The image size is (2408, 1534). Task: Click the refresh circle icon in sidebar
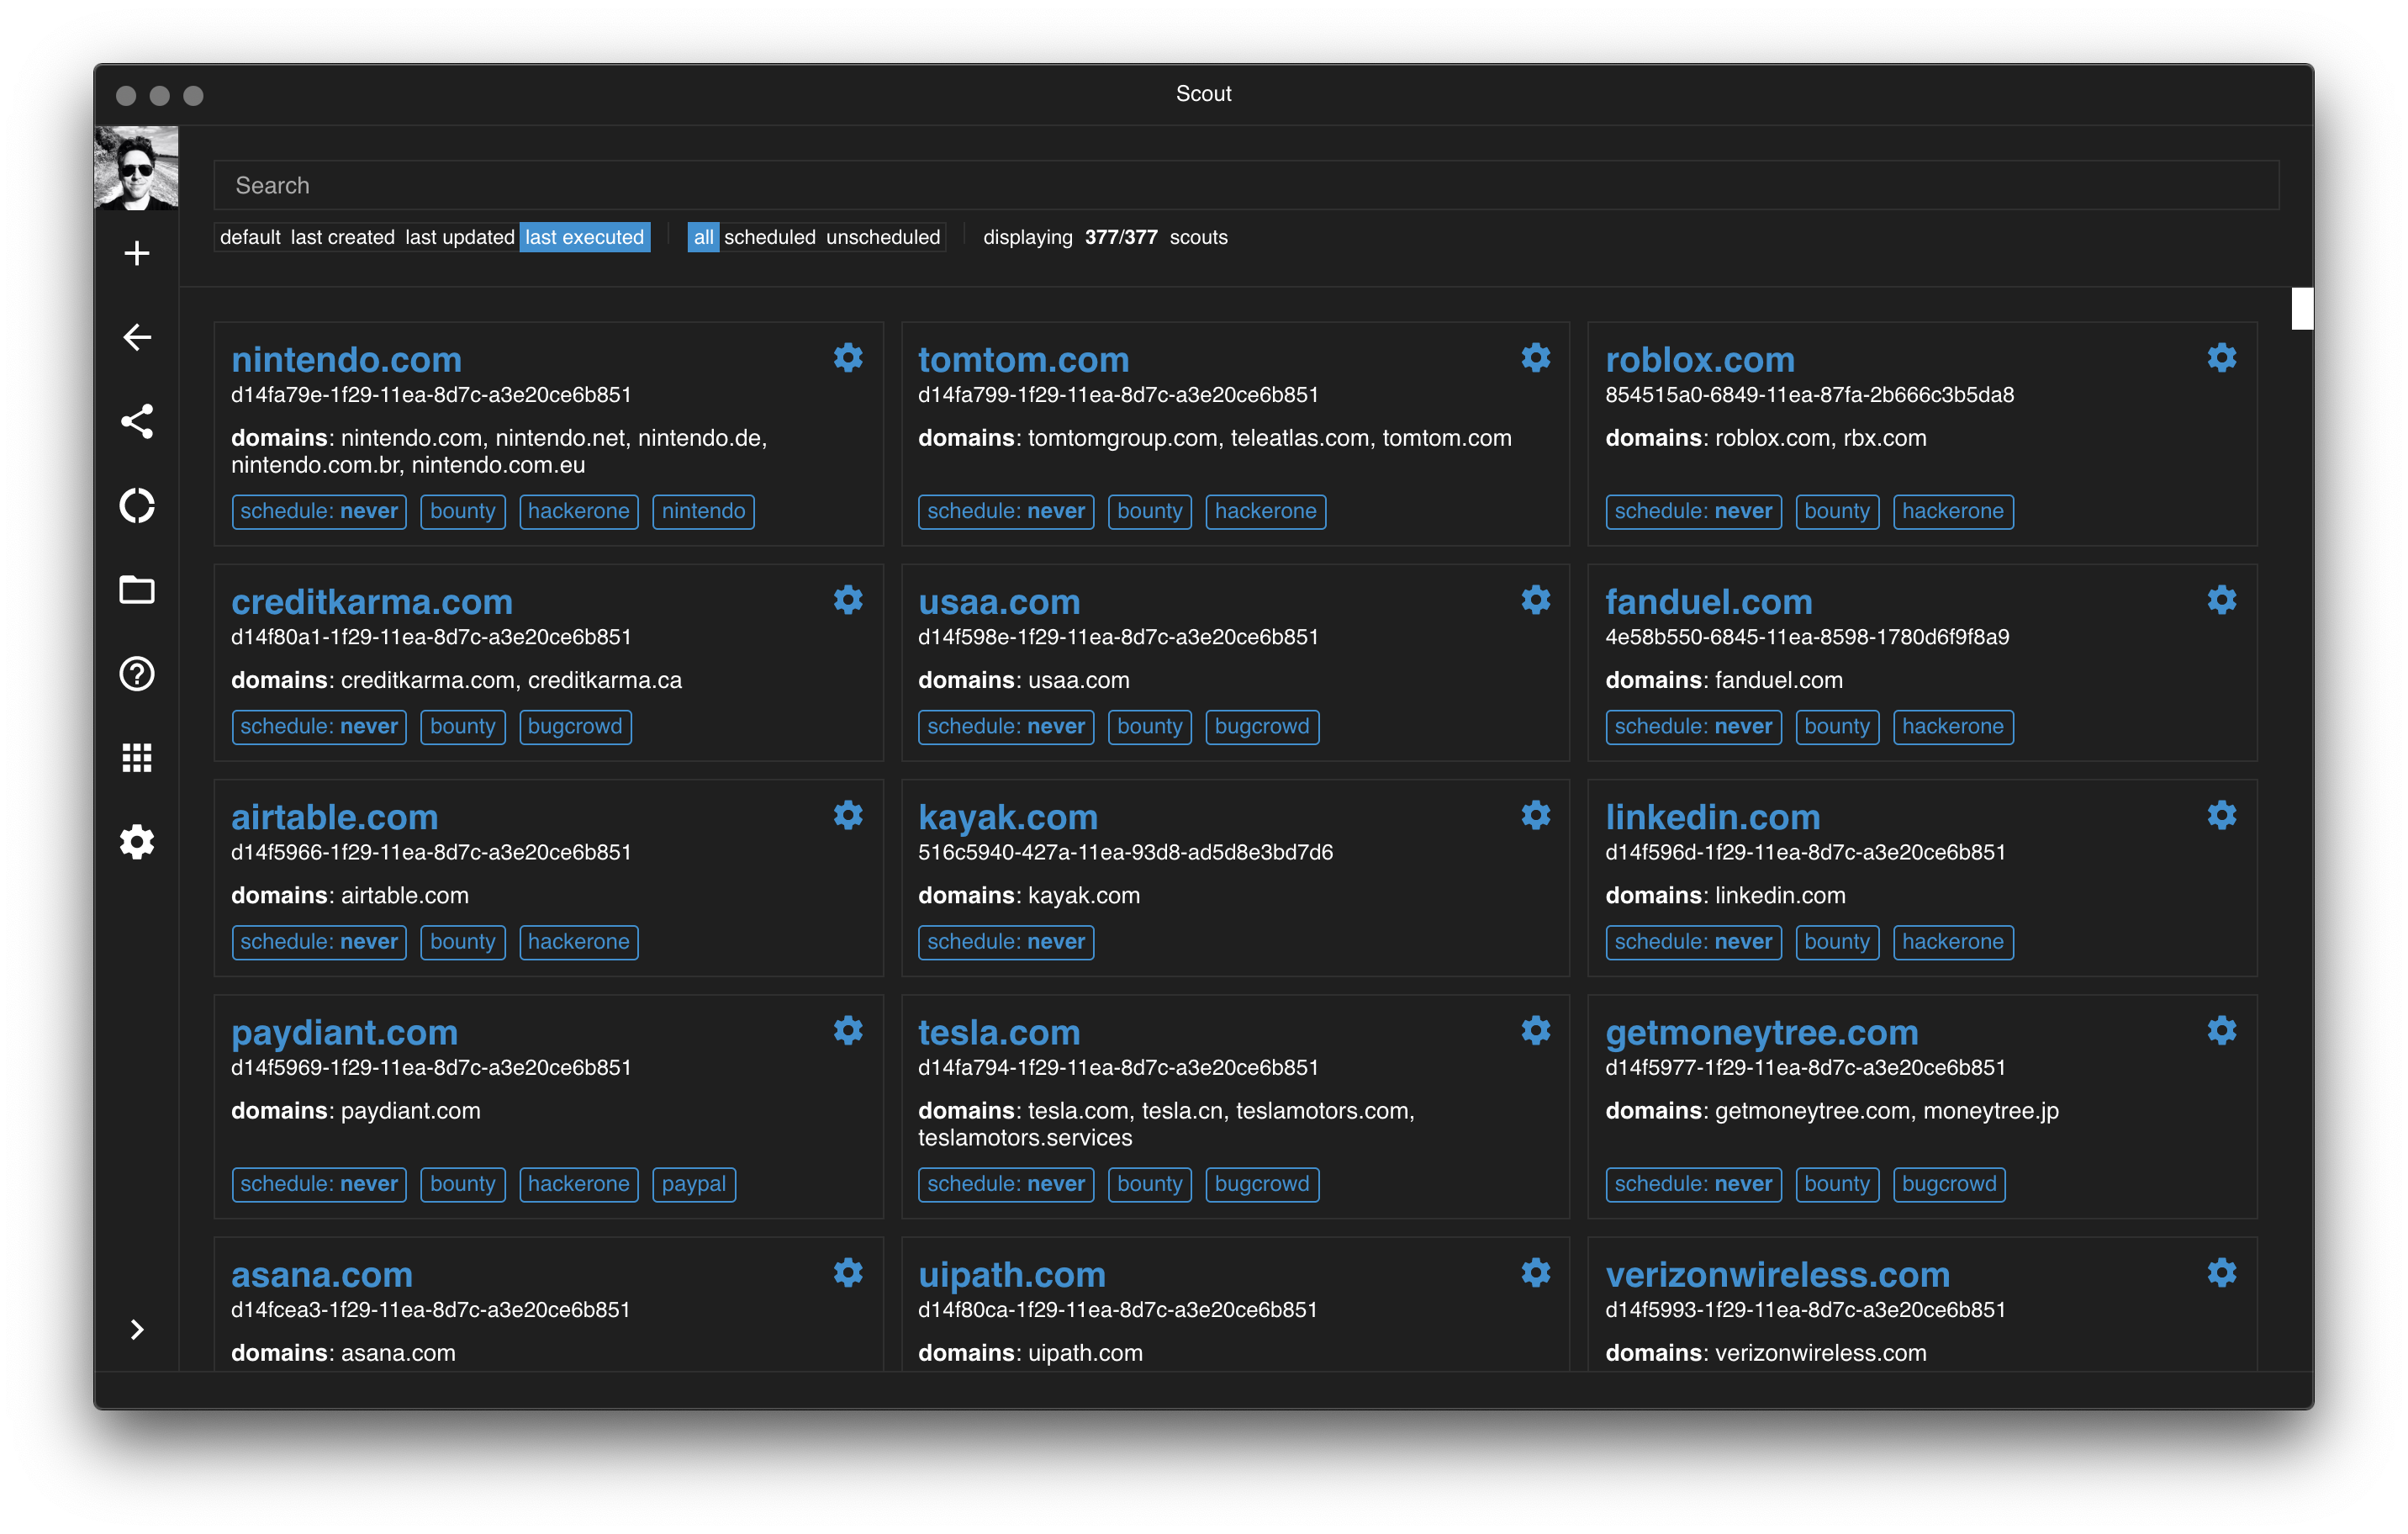coord(137,505)
